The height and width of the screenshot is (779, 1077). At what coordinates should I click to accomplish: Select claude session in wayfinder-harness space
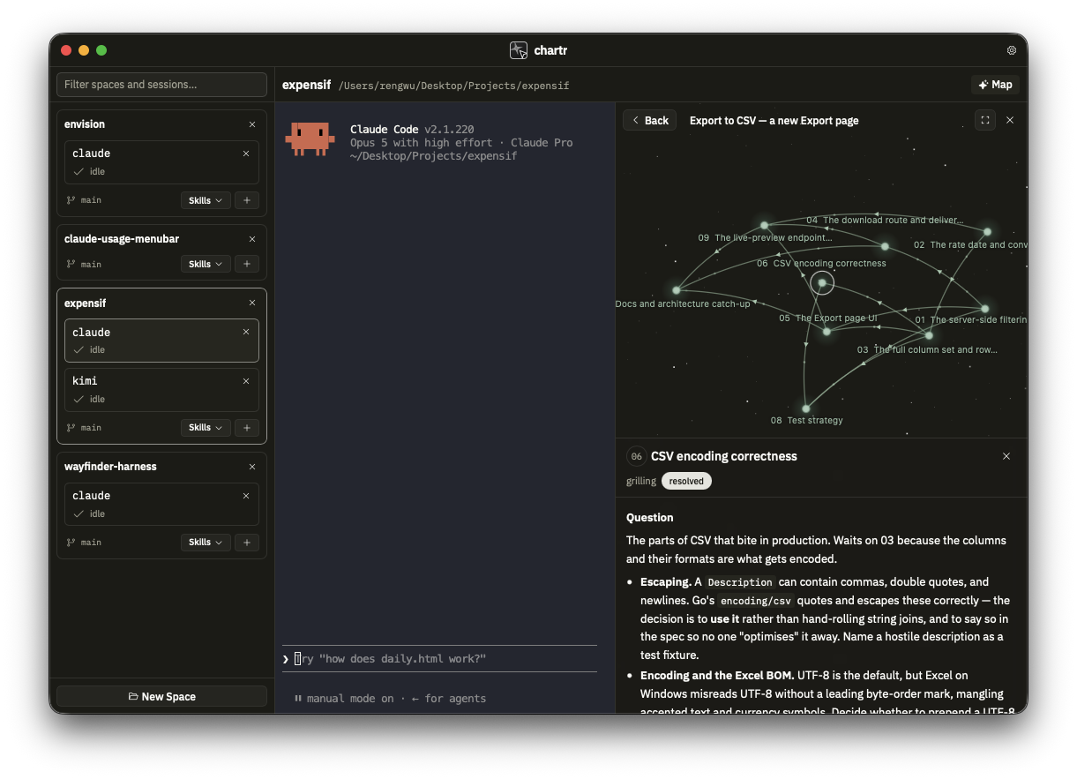coord(161,505)
